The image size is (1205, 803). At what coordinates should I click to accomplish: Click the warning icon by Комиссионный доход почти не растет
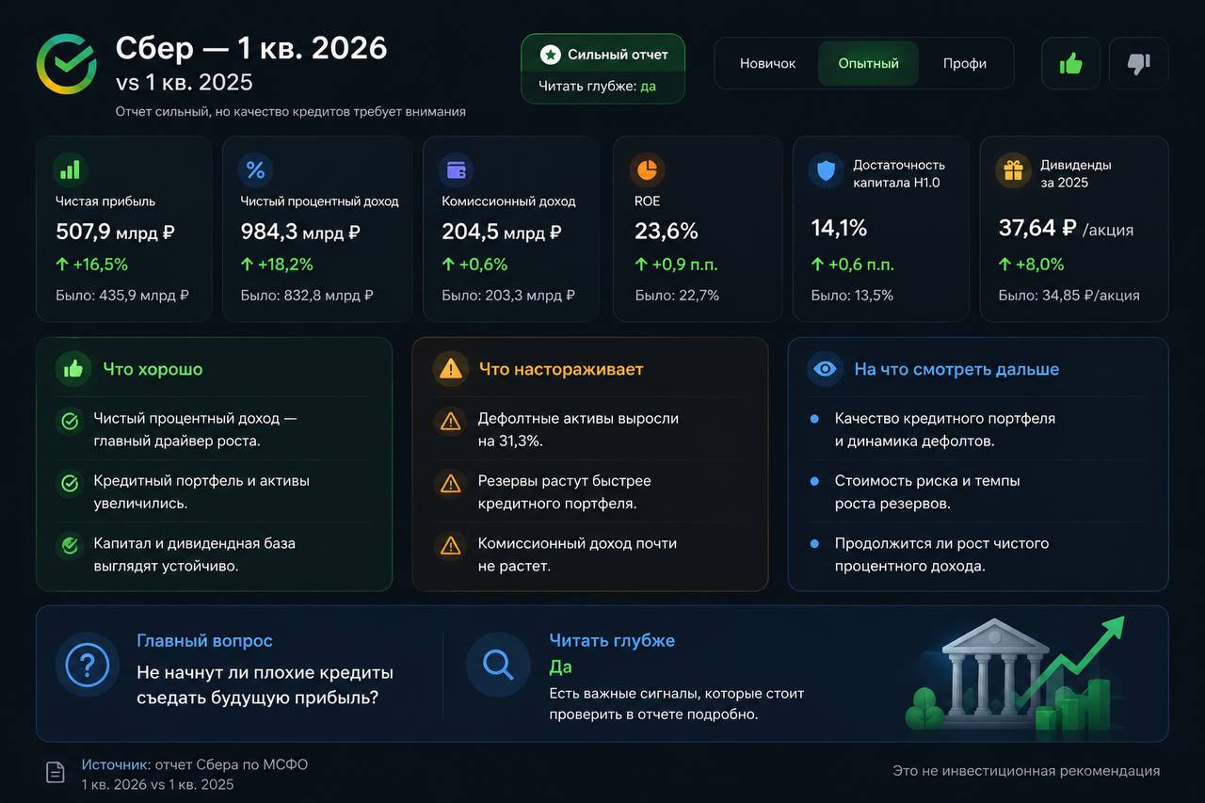click(451, 545)
